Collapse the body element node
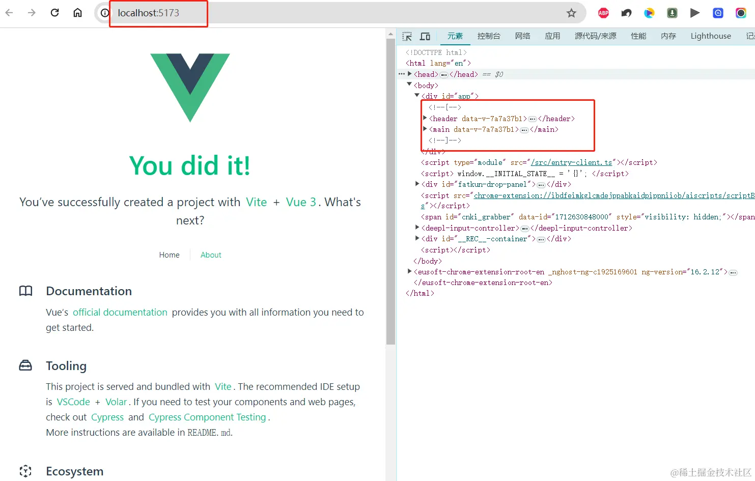Screen dimensions: 755x481 tap(409, 84)
